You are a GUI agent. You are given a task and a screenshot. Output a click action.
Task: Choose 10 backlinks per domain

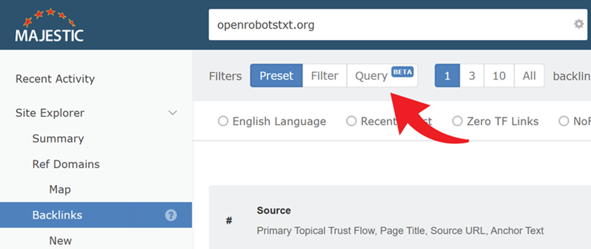pyautogui.click(x=498, y=76)
